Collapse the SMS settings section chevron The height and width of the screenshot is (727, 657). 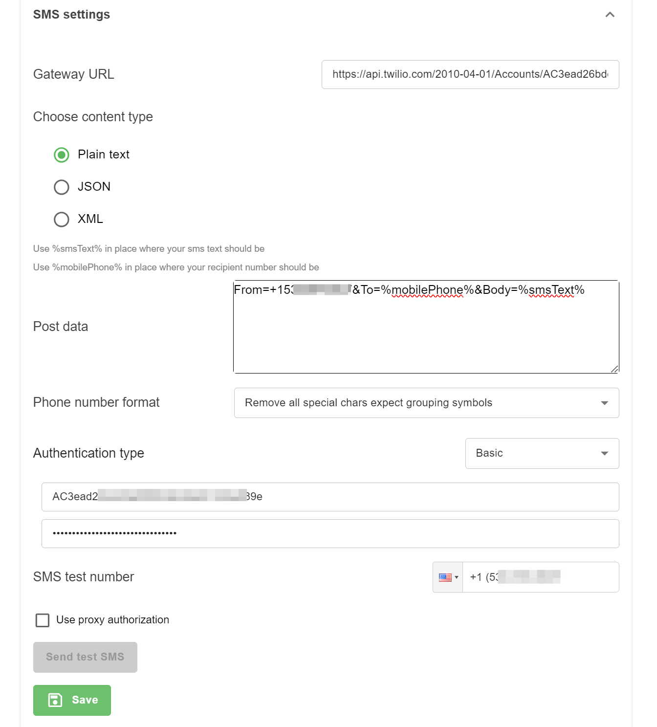click(x=610, y=15)
